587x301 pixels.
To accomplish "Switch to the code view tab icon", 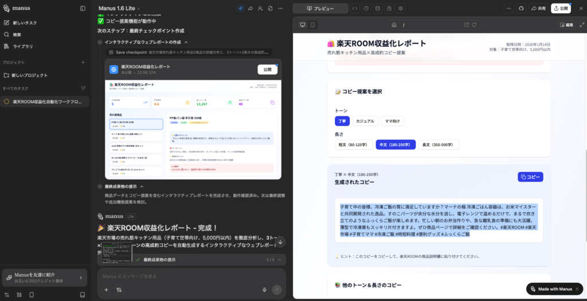I will pos(355,8).
